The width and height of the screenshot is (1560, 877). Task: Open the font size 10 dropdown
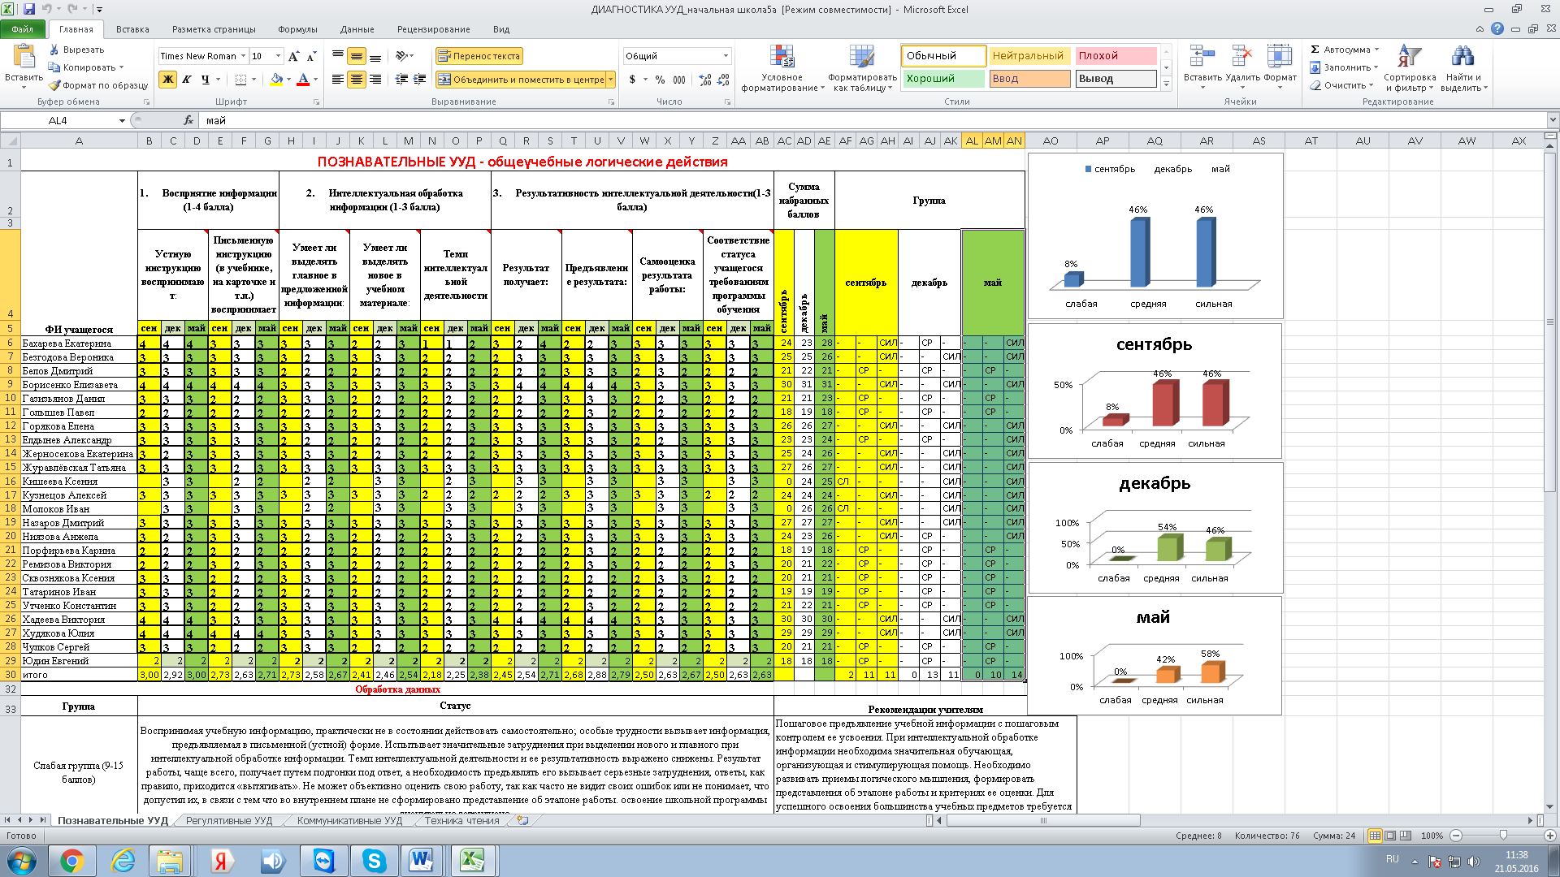tap(278, 56)
